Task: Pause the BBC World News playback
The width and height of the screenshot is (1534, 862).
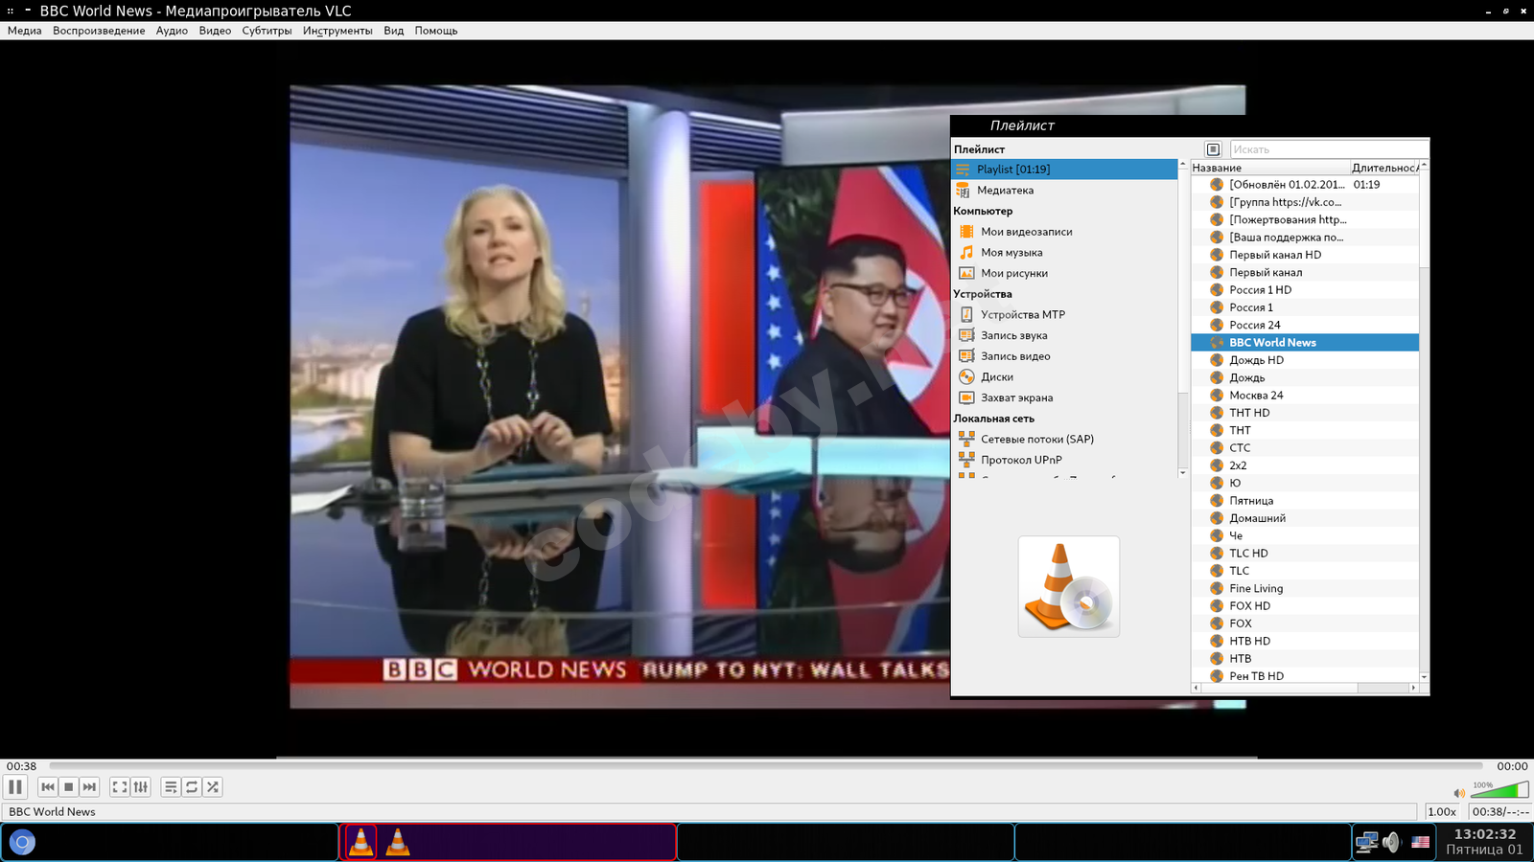Action: pyautogui.click(x=15, y=787)
